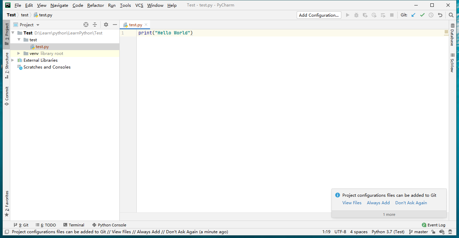Image resolution: width=459 pixels, height=238 pixels.
Task: Open Python 3.7 (Test) interpreter selector
Action: (x=388, y=232)
